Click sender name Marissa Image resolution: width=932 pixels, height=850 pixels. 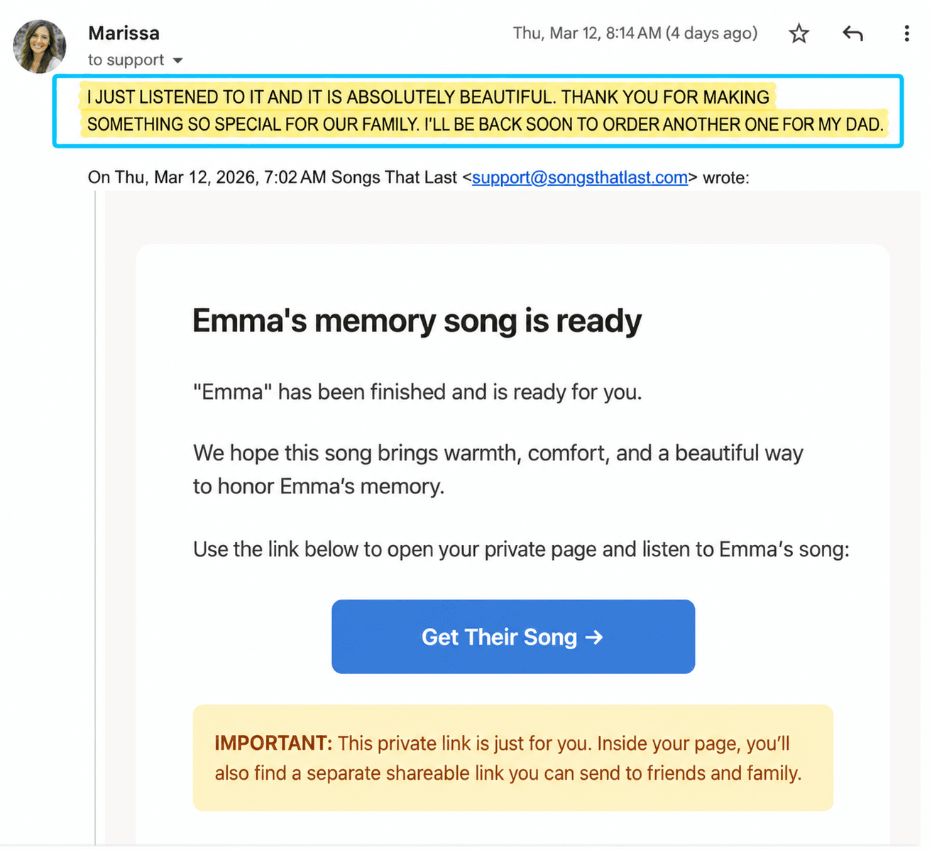tap(124, 33)
